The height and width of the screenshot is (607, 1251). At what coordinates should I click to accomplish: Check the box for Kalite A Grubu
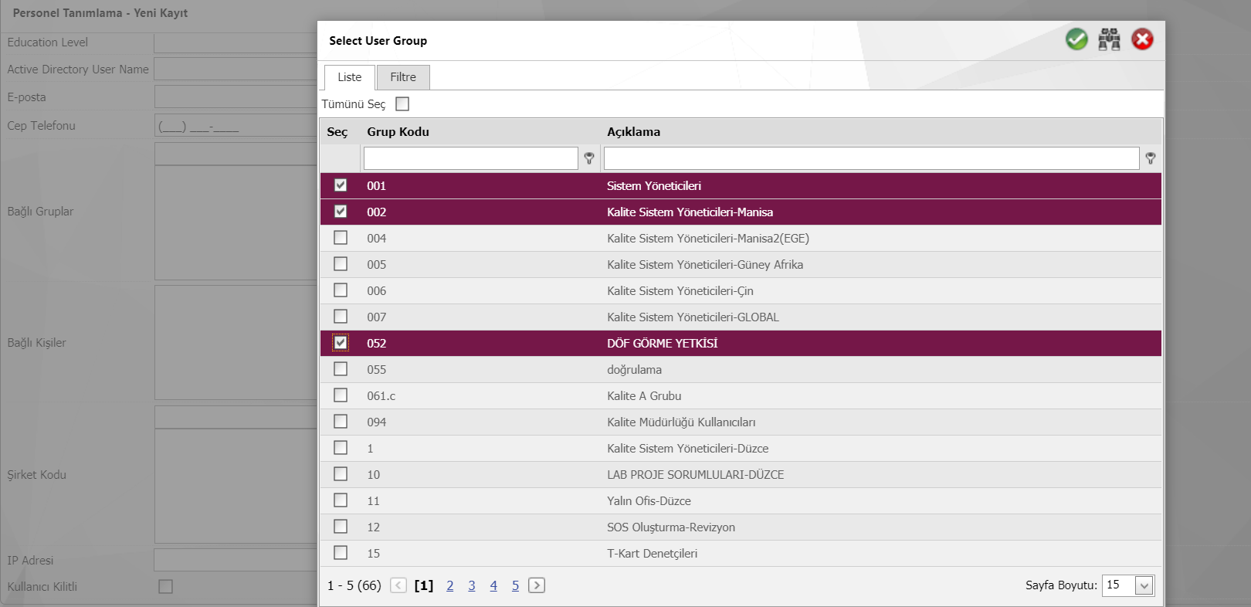point(341,395)
